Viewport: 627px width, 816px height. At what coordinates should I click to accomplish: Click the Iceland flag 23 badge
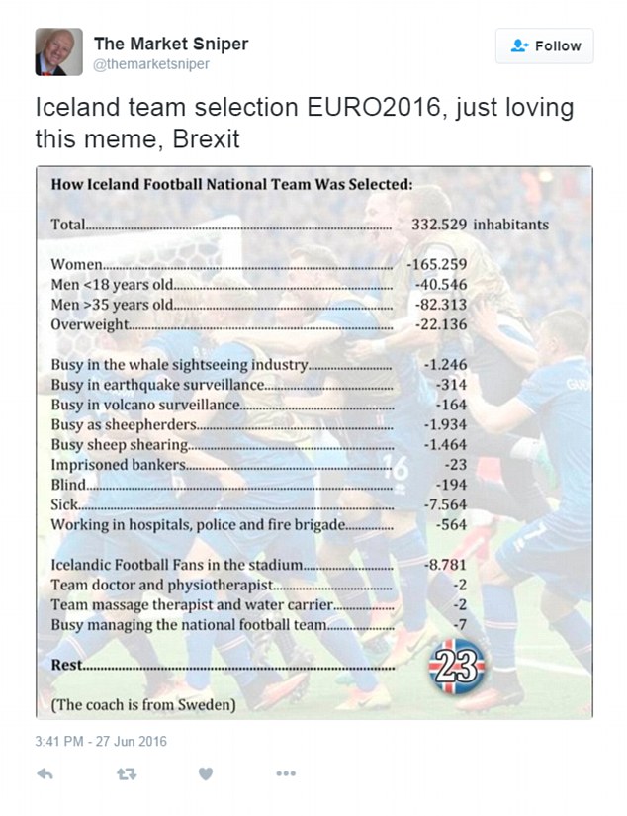456,667
